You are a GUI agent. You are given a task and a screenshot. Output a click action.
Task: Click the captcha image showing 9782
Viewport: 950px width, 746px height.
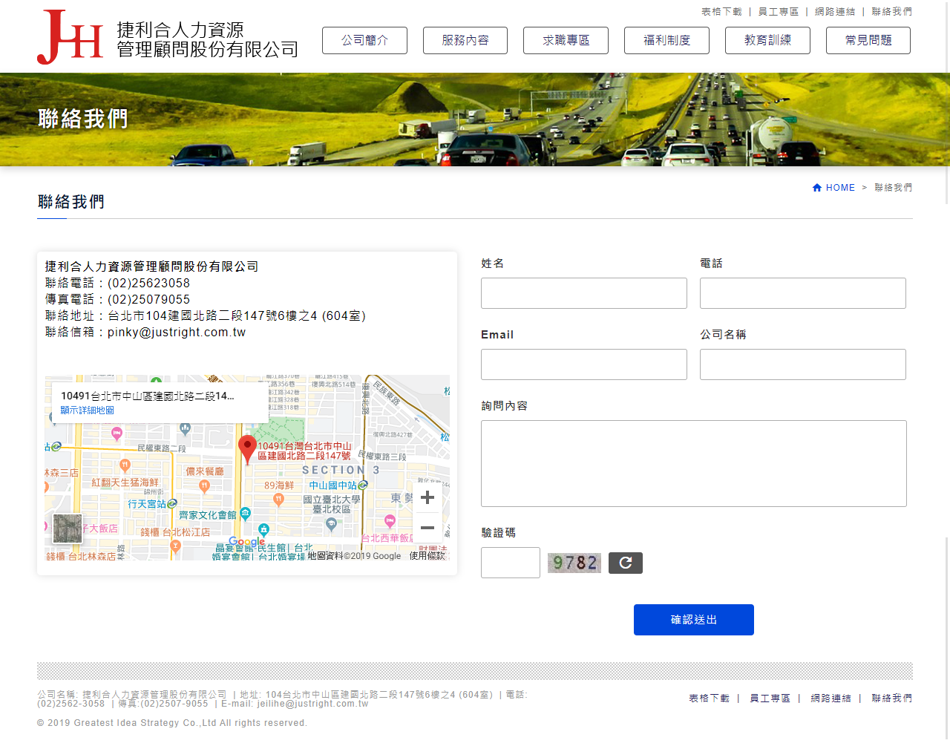click(574, 563)
